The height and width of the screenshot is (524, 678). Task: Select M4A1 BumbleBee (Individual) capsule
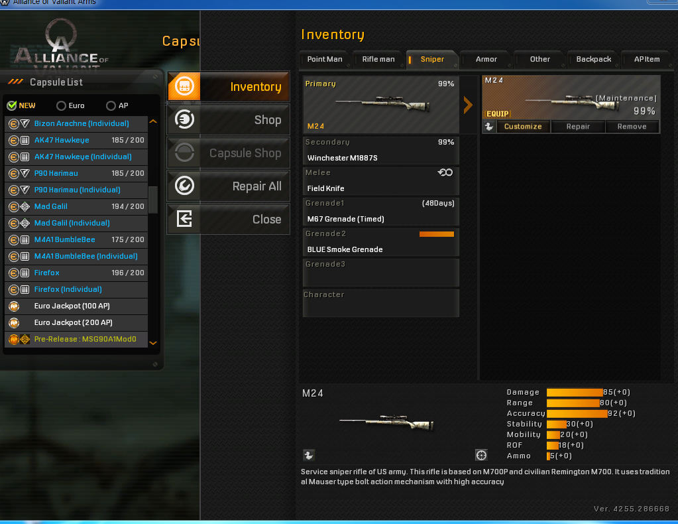76,256
